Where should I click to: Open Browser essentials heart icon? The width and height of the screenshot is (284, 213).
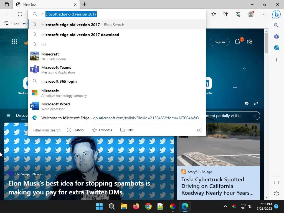pos(238,14)
